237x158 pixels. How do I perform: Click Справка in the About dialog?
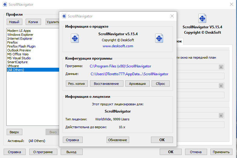point(73,140)
